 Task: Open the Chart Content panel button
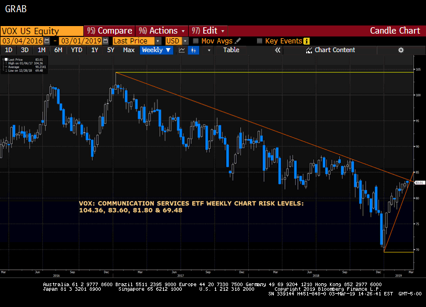pos(330,50)
